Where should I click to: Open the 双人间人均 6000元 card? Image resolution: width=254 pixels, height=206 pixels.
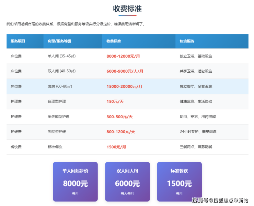(127, 182)
